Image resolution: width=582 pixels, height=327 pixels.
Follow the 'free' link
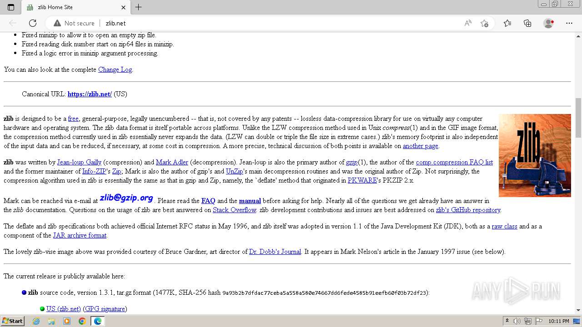tap(73, 119)
